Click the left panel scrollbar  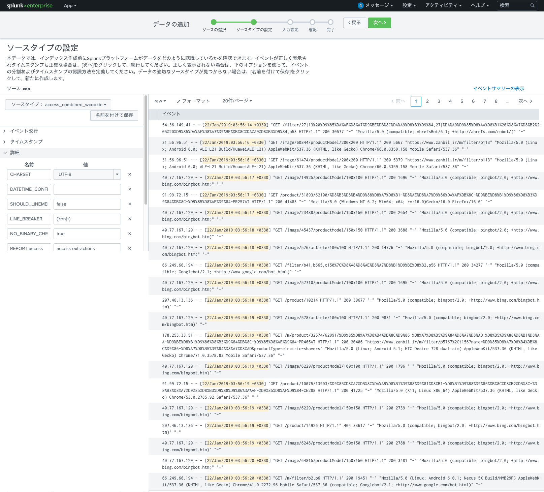click(146, 150)
